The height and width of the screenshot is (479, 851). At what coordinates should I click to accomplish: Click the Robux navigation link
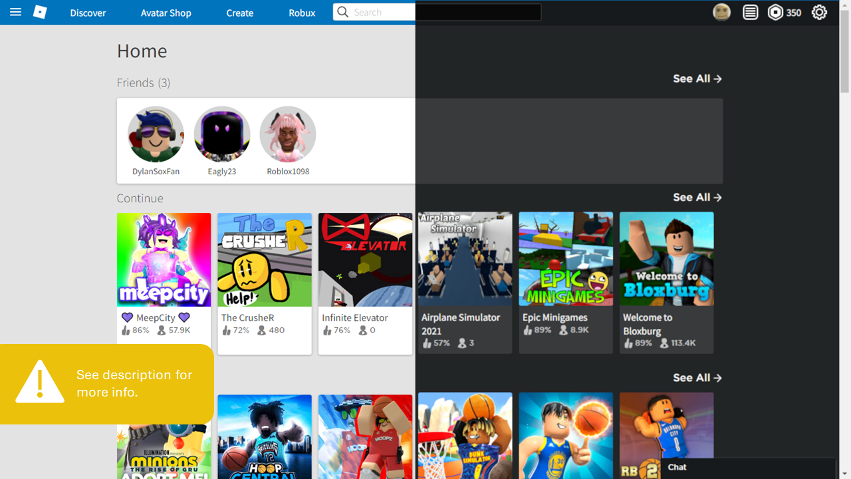click(x=302, y=13)
